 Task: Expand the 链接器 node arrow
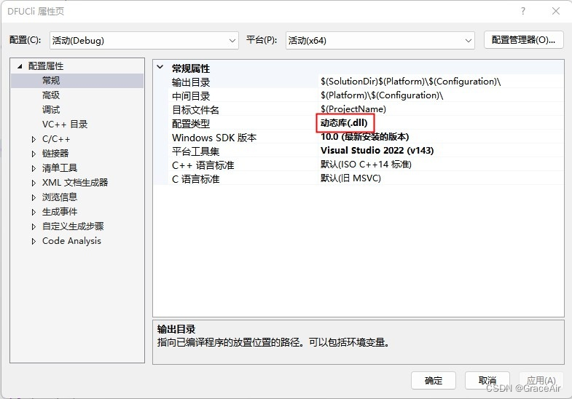tap(34, 154)
